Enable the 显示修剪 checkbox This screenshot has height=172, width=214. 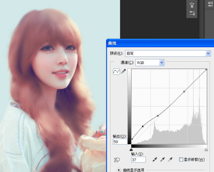coord(181,160)
